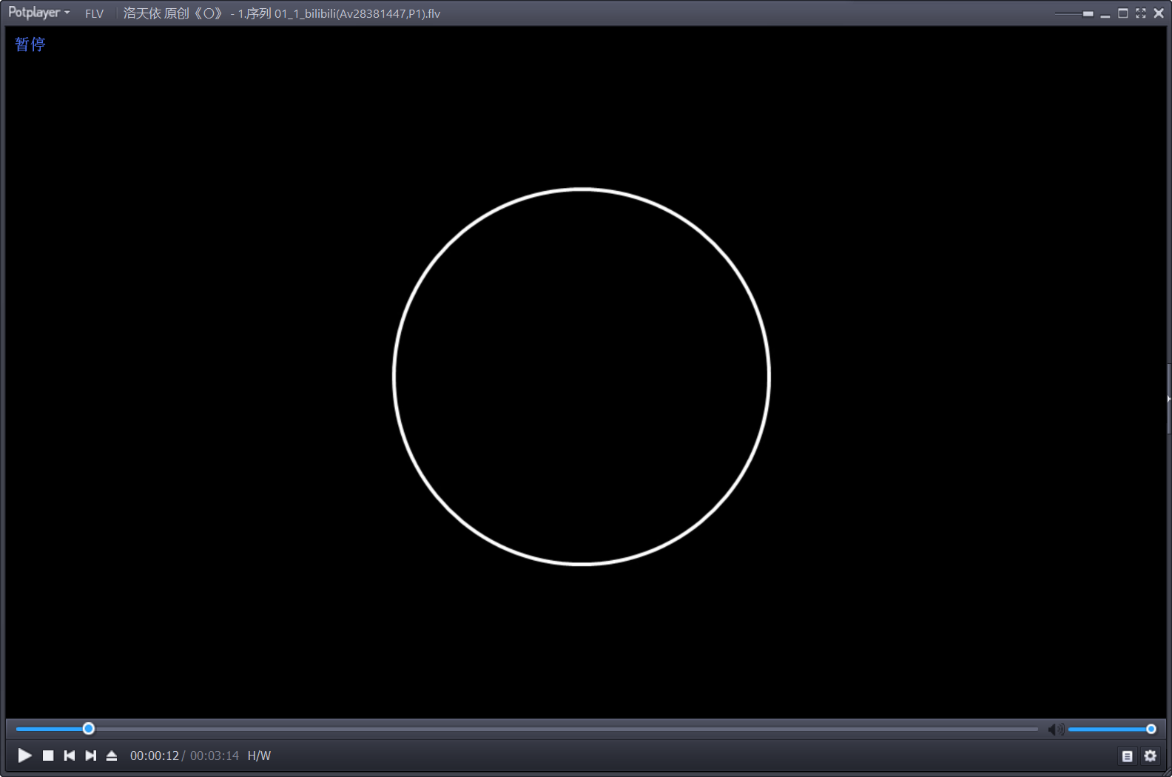The image size is (1172, 777).
Task: Skip to the previous track
Action: coord(70,756)
